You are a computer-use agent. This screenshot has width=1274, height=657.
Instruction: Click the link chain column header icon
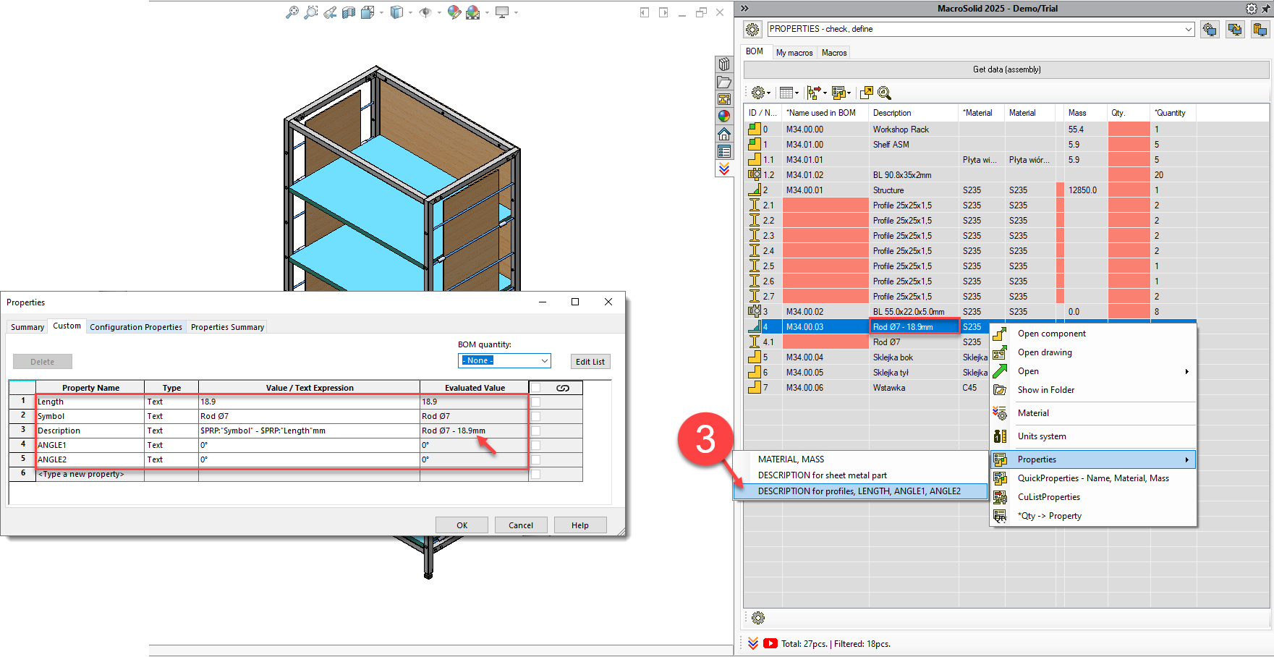pyautogui.click(x=563, y=388)
